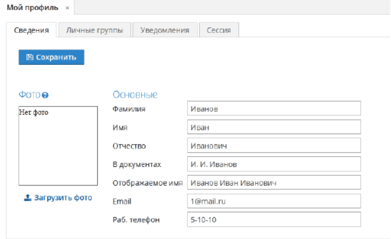
Task: Click the Основные section heading
Action: click(x=135, y=95)
